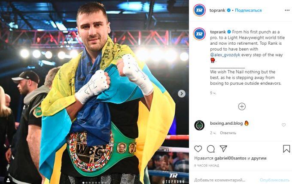Go to next photo with arrow
The height and width of the screenshot is (184, 292).
click(182, 94)
